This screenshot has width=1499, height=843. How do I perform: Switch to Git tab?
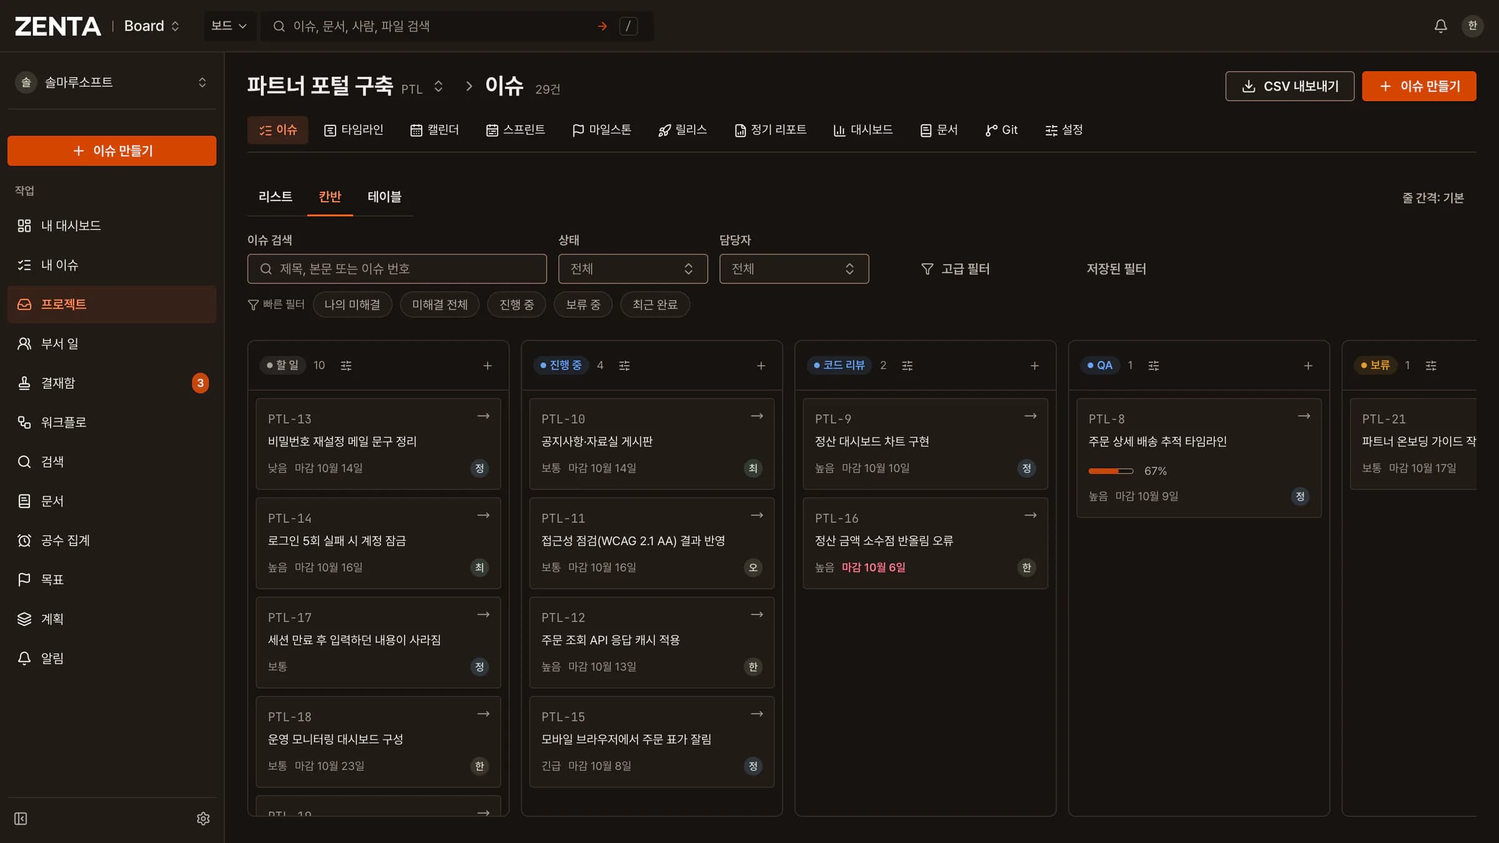(1001, 130)
